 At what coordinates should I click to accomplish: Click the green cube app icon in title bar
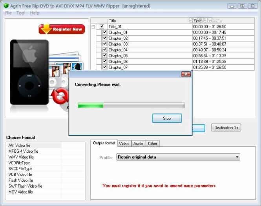click(6, 6)
